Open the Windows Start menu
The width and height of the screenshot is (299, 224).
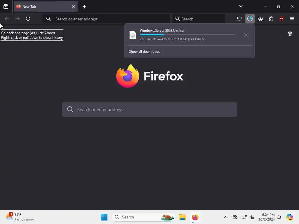coord(104,217)
